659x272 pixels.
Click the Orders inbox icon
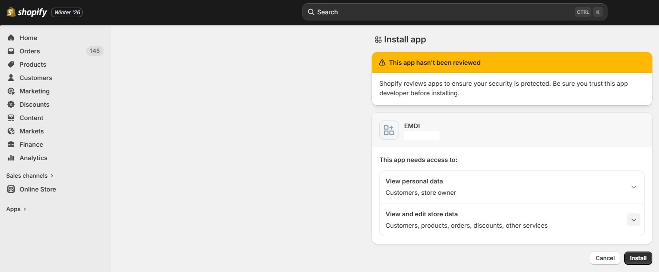point(11,51)
